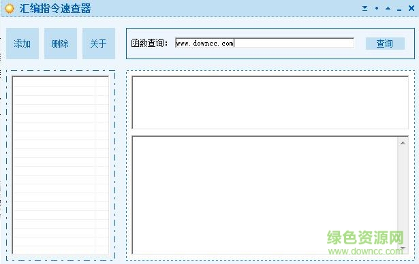Screen dimensions: 419x264
Task: Select the first row of the left list
Action: (x=61, y=82)
